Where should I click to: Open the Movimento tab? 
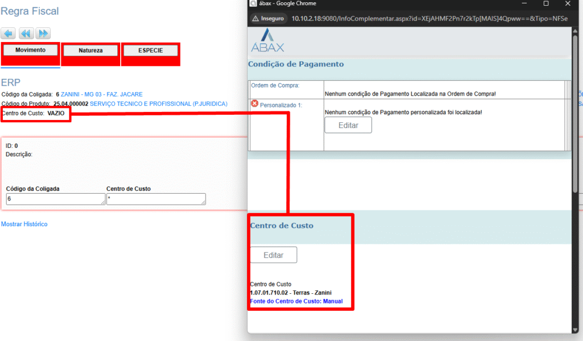31,50
